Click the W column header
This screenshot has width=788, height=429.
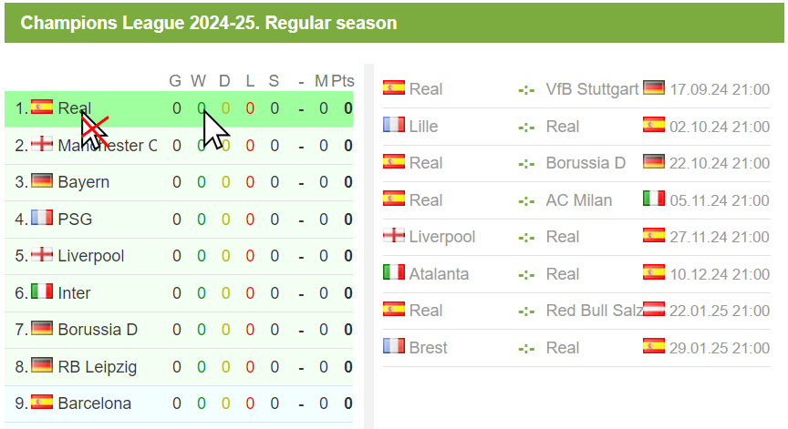(x=199, y=81)
